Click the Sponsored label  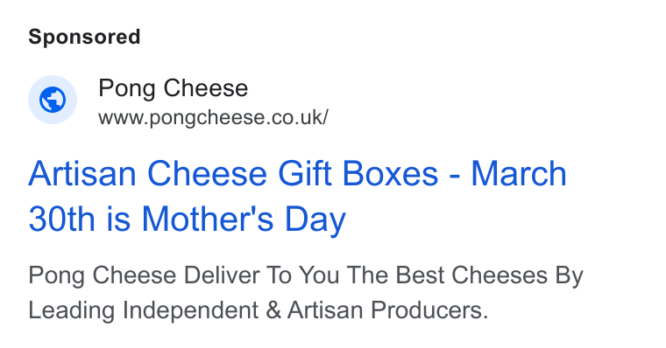coord(84,37)
